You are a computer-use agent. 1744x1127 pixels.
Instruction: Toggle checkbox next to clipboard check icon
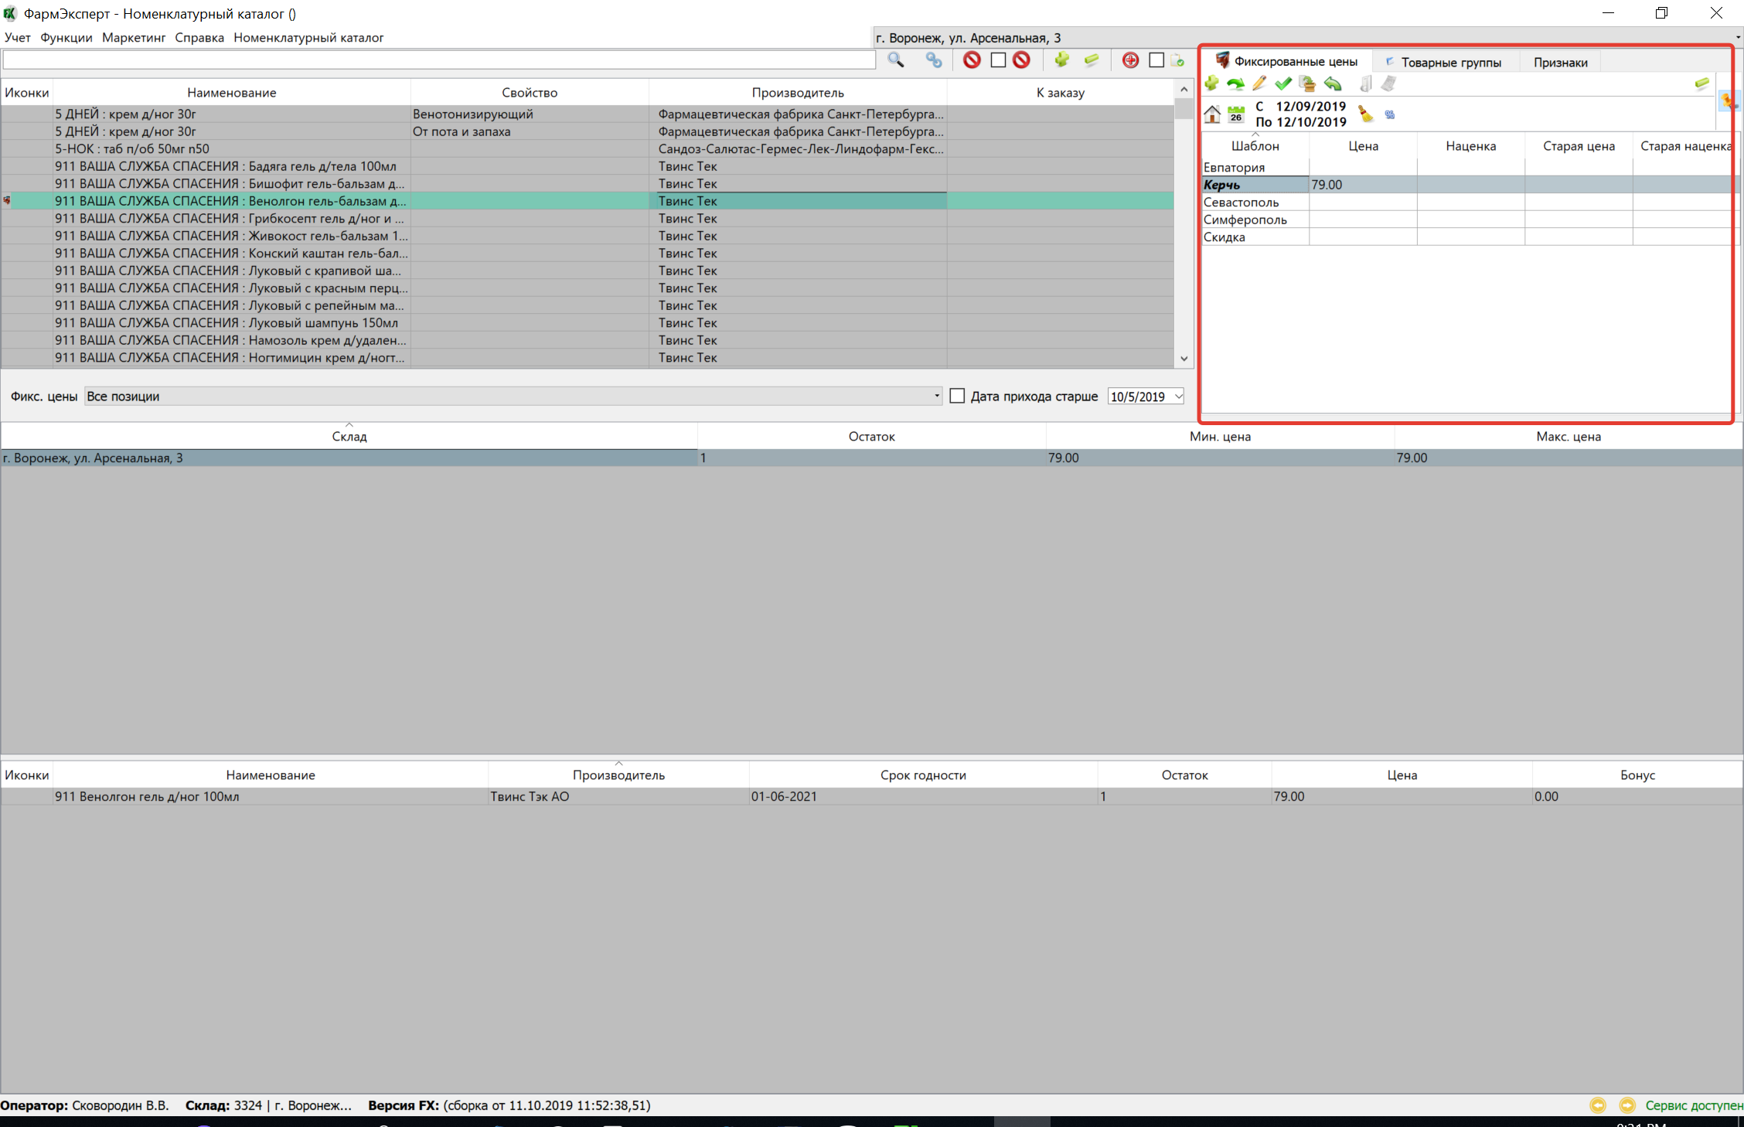point(1156,60)
